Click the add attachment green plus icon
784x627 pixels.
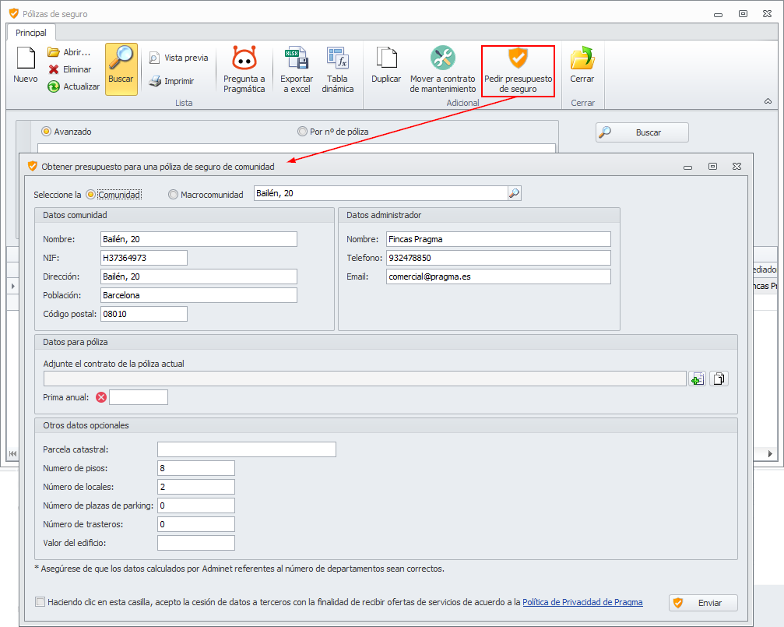[697, 379]
